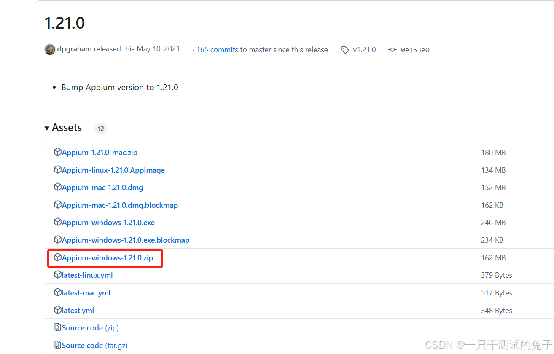The width and height of the screenshot is (554, 354).
Task: Click package icon beside Appium-mac-1.21.0.dmg.blockmap
Action: (58, 205)
